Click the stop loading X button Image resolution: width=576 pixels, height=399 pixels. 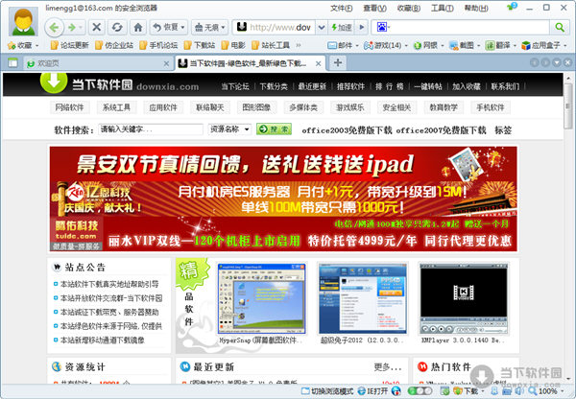[x=94, y=26]
